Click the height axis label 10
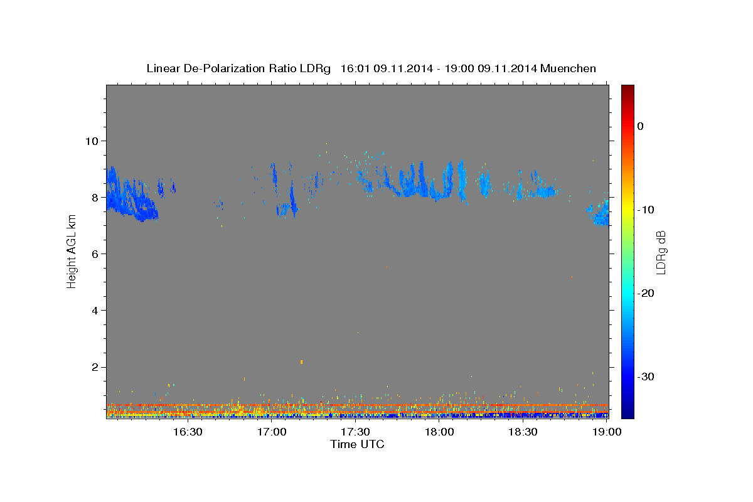753x502 pixels. (x=93, y=141)
